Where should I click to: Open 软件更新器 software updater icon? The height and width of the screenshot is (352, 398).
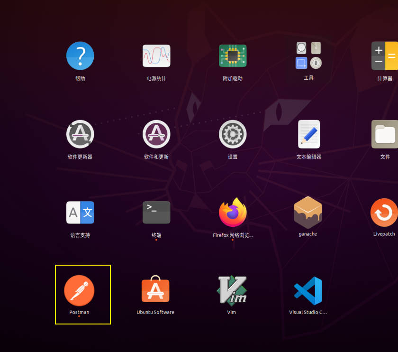[80, 134]
